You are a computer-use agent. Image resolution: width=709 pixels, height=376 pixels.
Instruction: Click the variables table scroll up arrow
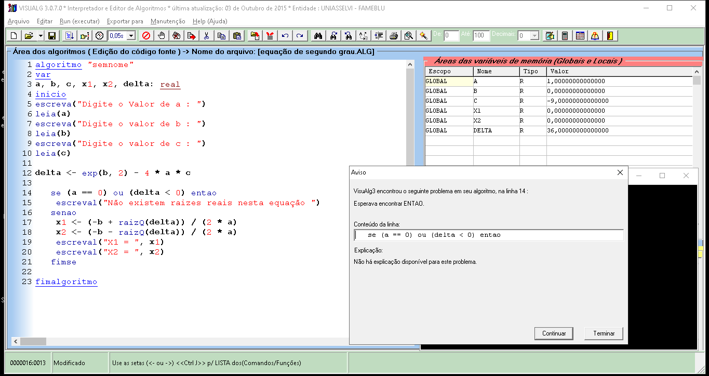697,71
